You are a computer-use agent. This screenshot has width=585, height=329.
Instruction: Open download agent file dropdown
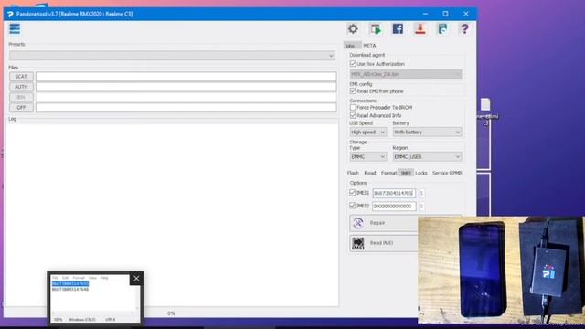(x=406, y=74)
